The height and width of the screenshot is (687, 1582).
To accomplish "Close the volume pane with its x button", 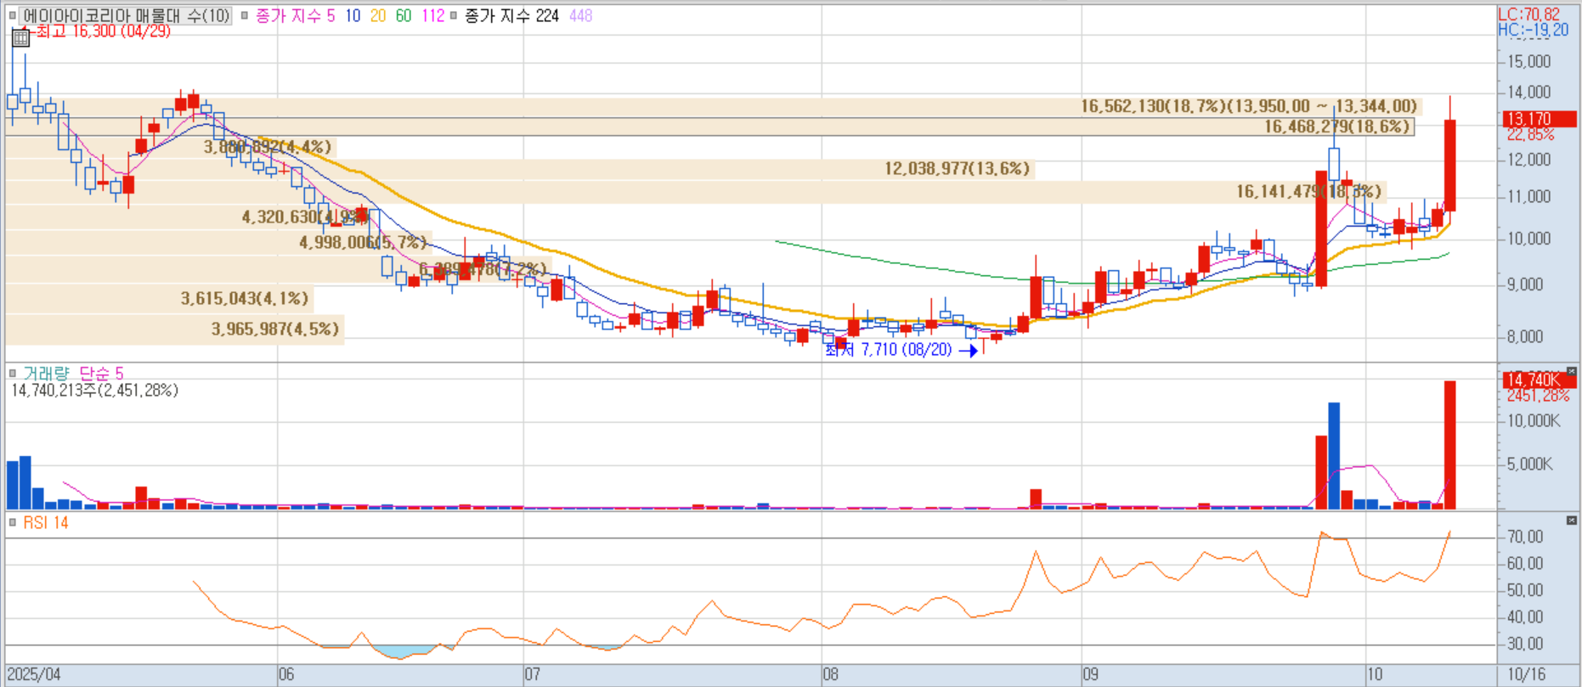I will (x=1571, y=372).
